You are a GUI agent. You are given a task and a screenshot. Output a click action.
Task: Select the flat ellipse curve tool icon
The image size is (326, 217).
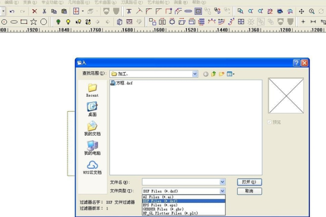[x=188, y=11]
